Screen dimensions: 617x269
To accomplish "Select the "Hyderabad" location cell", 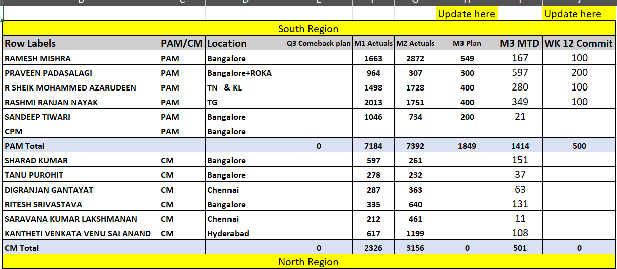I will coord(228,233).
